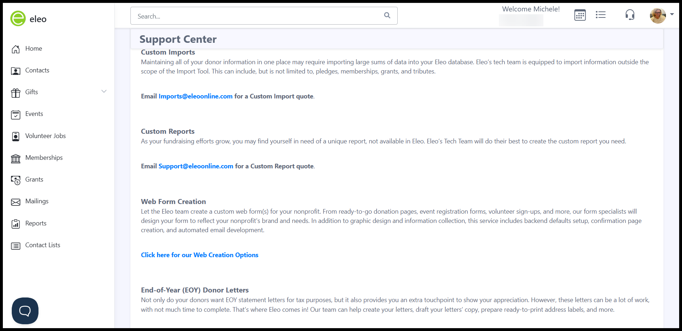Open Contacts in sidebar

click(37, 70)
